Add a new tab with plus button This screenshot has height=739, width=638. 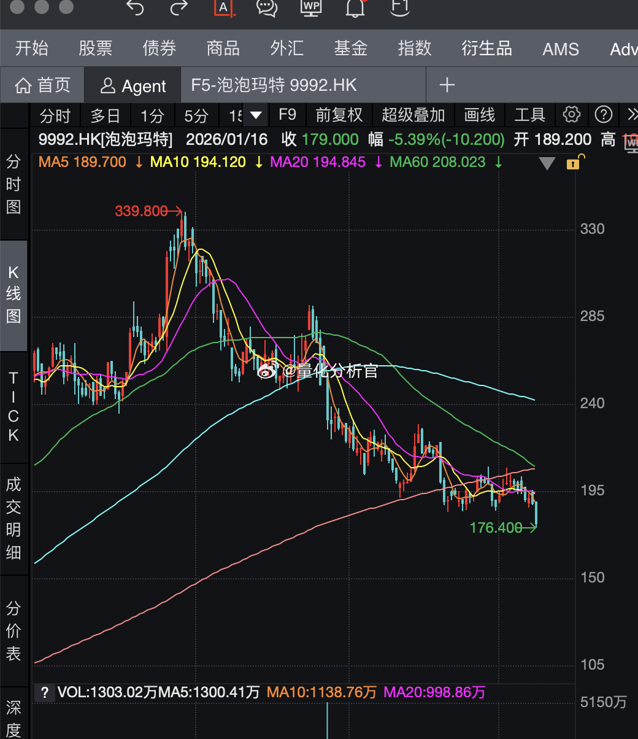(x=447, y=85)
